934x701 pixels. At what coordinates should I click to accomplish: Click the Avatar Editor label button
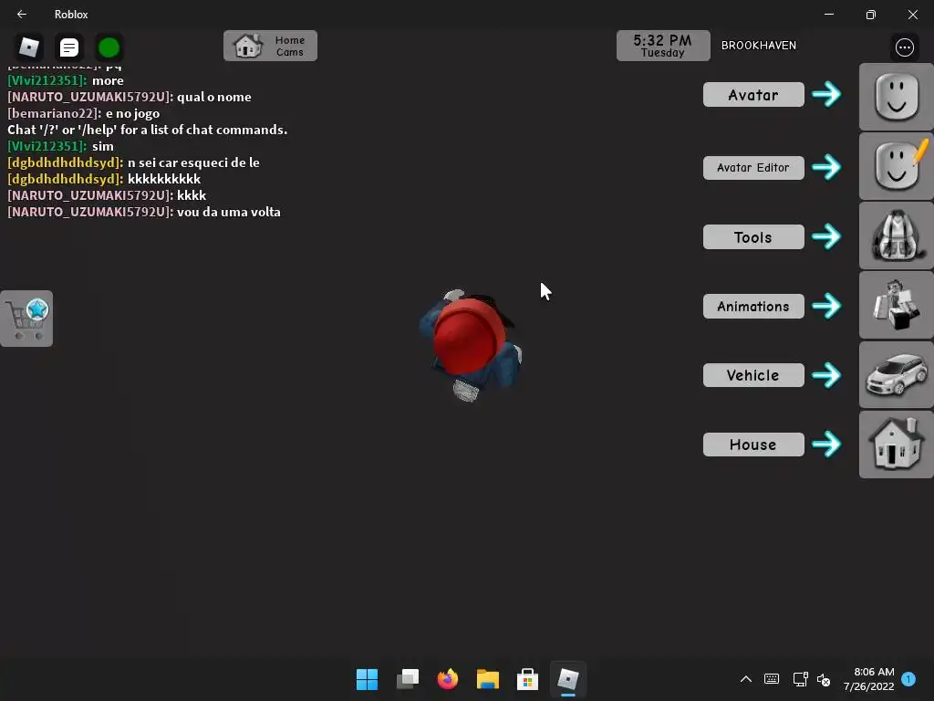tap(753, 168)
